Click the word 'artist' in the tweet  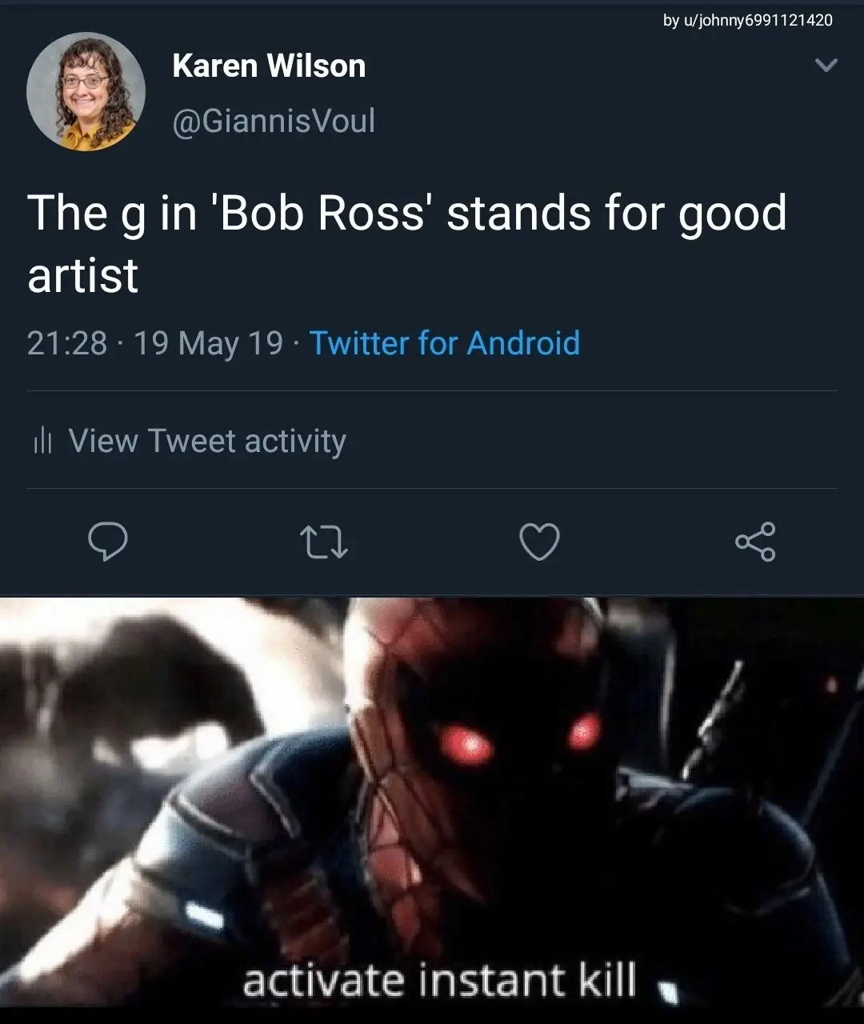pyautogui.click(x=83, y=275)
